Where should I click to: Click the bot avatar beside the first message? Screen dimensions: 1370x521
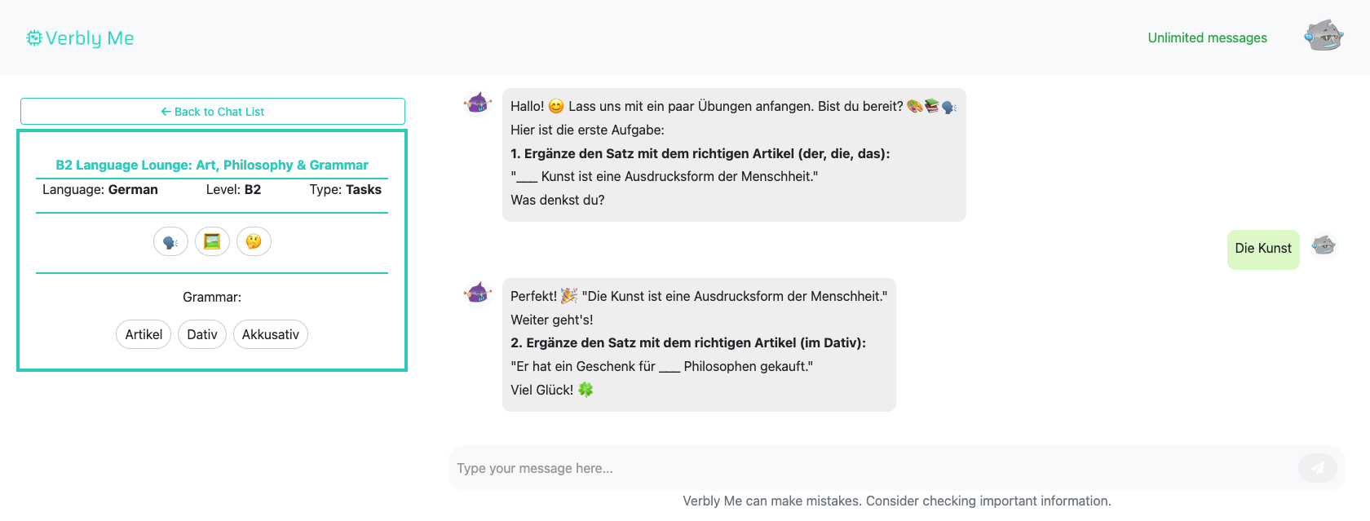[x=478, y=104]
